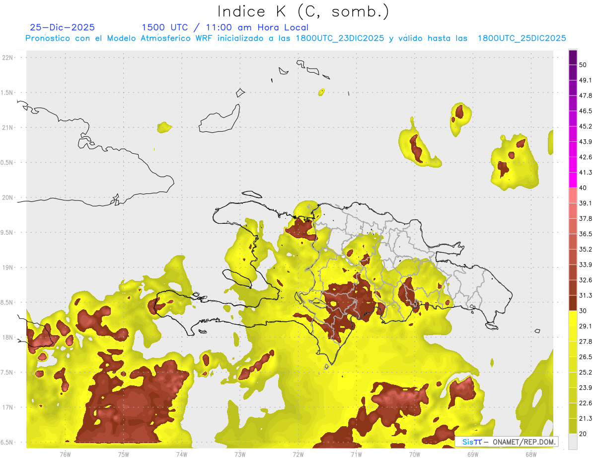Click the map title "Indice K (C, somb.)"

303,11
